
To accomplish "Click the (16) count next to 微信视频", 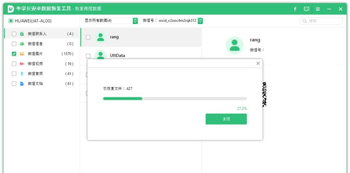I will [x=69, y=64].
